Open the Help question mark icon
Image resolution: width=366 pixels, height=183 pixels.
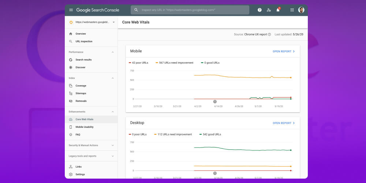click(259, 10)
